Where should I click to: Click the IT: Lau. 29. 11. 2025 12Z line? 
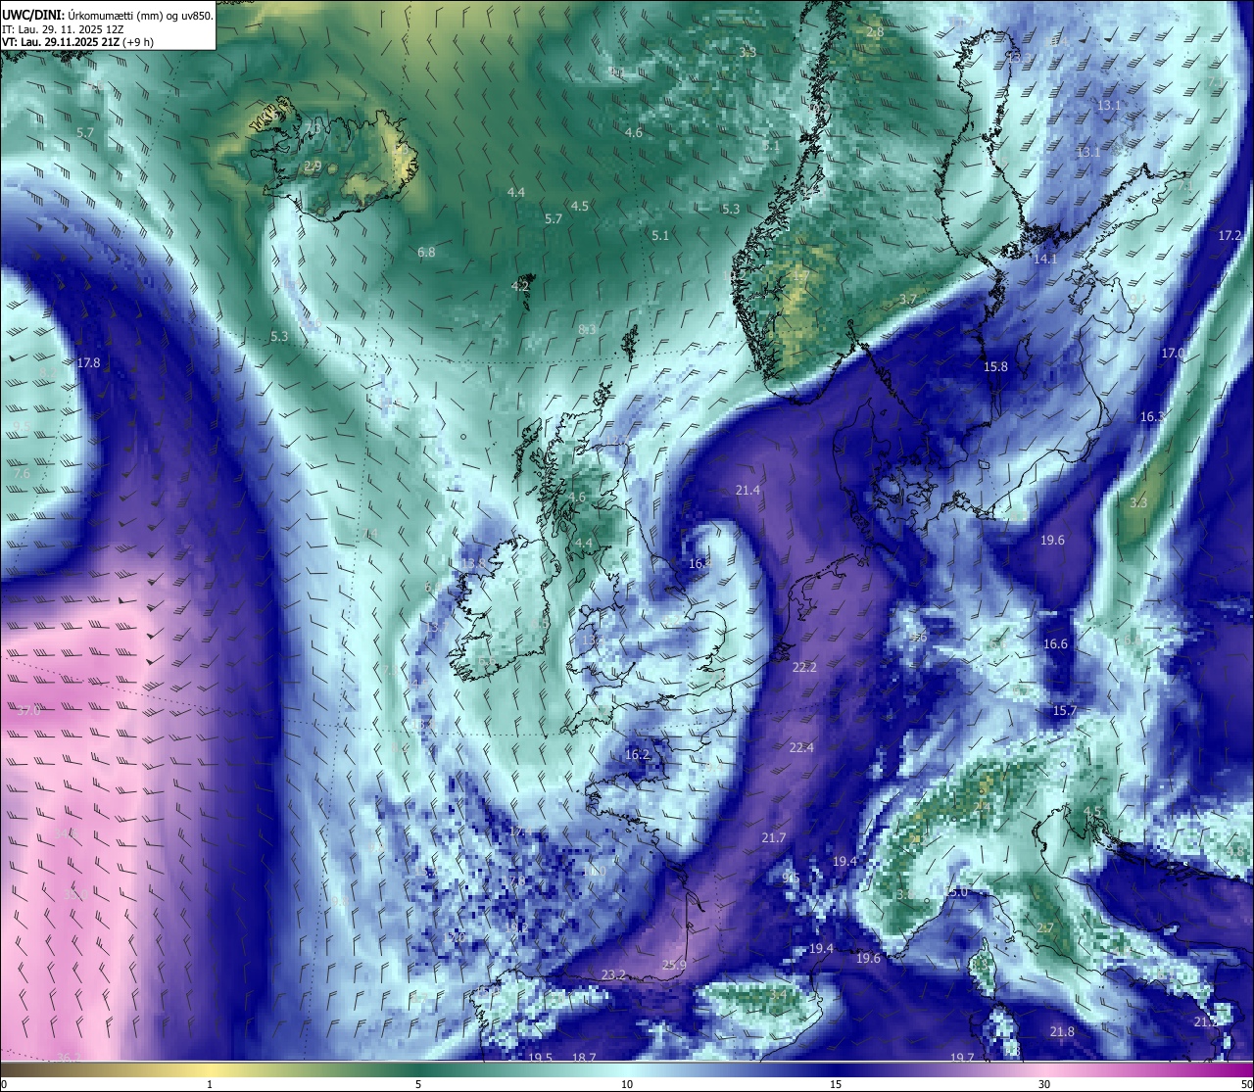62,29
